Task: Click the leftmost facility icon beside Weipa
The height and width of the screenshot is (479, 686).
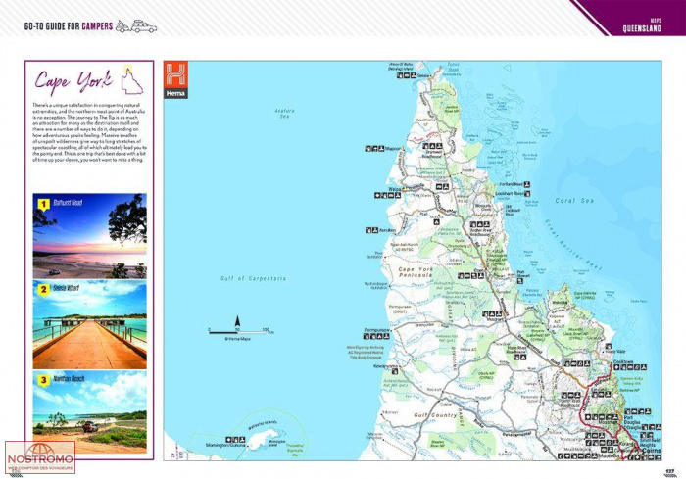Action: [x=377, y=196]
